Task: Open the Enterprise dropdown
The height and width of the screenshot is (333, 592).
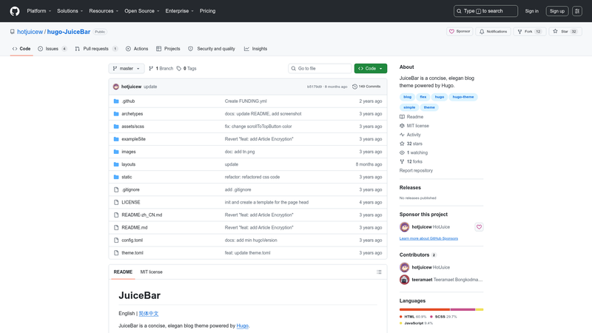Action: (x=179, y=11)
